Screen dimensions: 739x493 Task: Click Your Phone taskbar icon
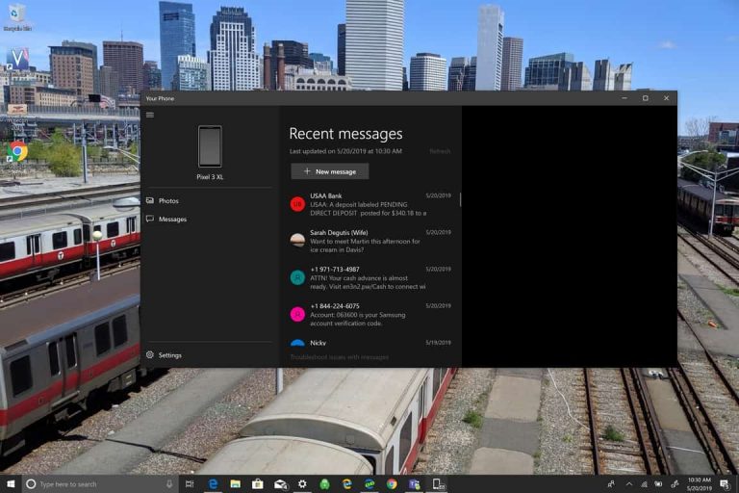pos(438,484)
